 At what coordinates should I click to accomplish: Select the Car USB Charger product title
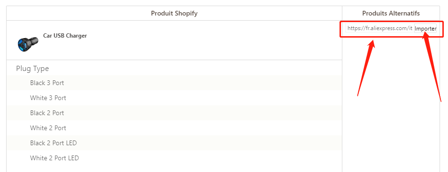[65, 36]
